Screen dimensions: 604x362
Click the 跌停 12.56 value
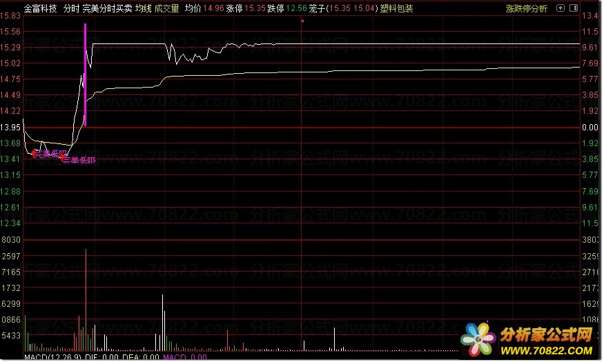(287, 8)
